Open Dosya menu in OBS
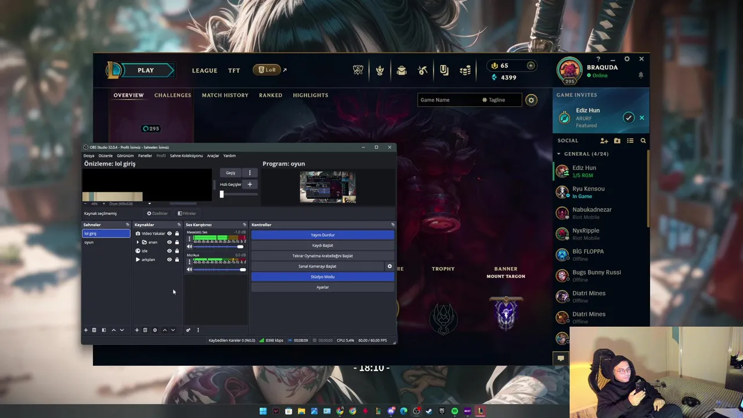This screenshot has height=418, width=743. pos(89,156)
